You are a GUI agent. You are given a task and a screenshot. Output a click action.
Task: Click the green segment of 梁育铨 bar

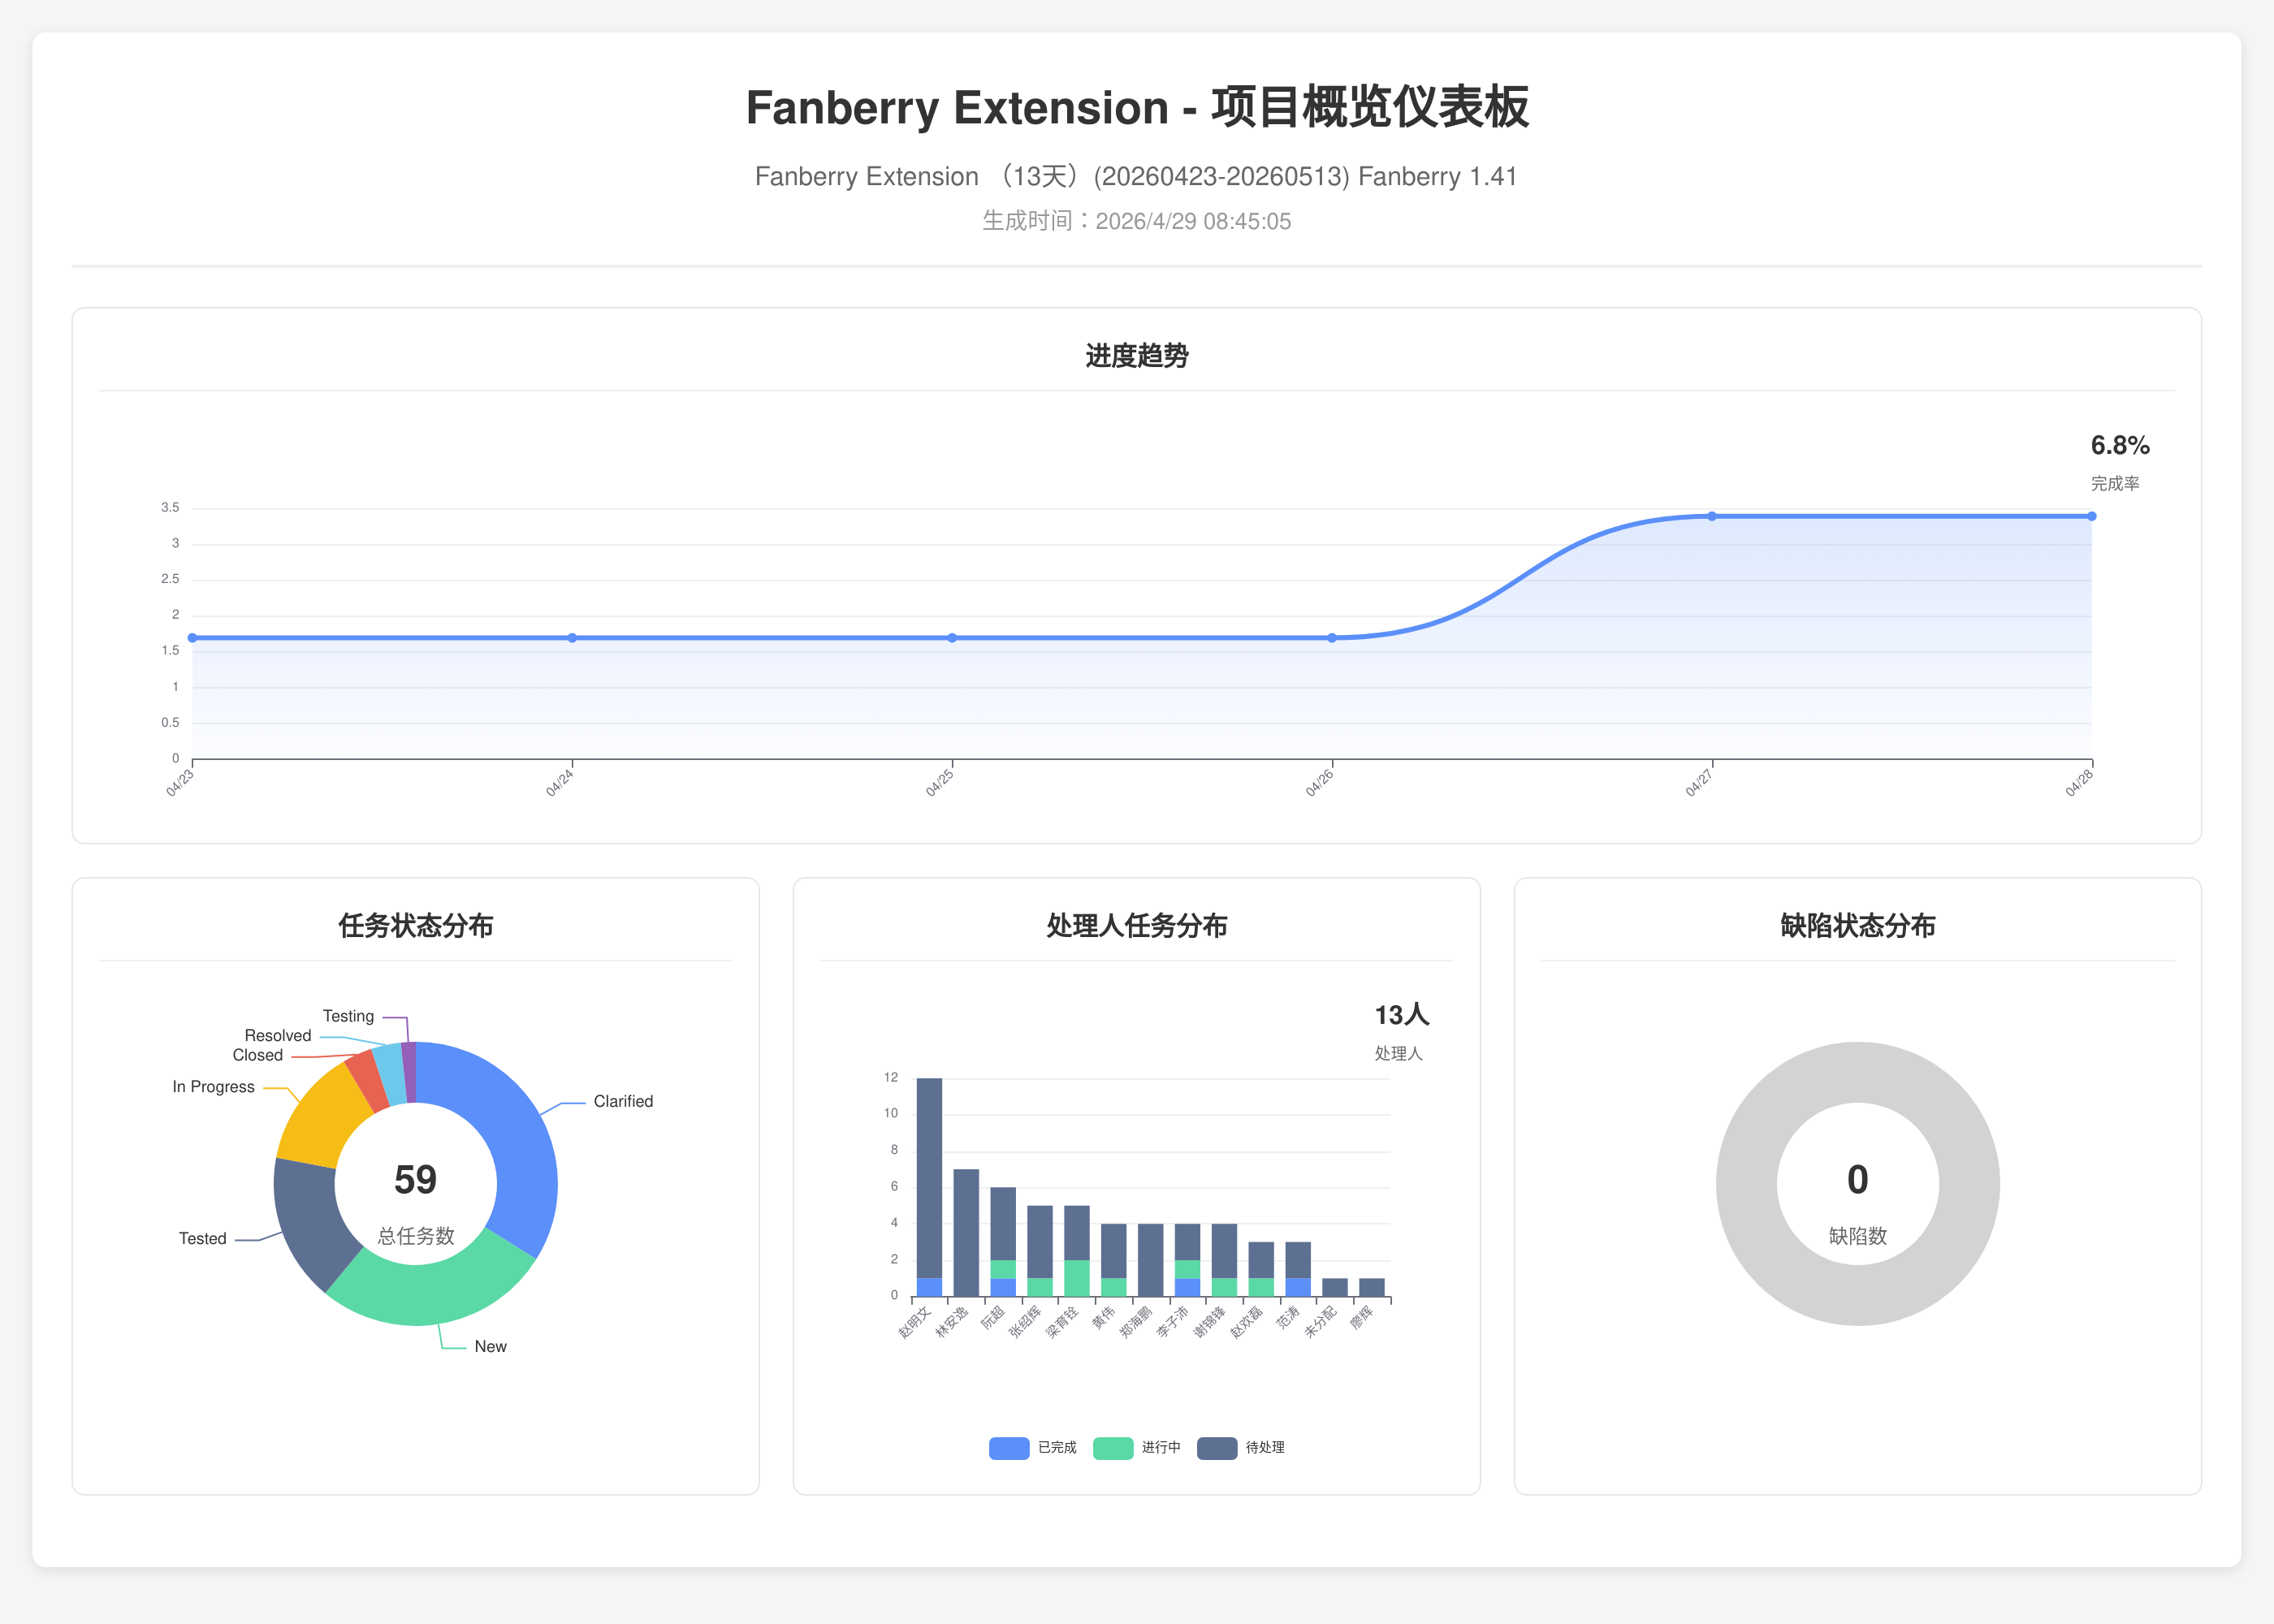1077,1278
